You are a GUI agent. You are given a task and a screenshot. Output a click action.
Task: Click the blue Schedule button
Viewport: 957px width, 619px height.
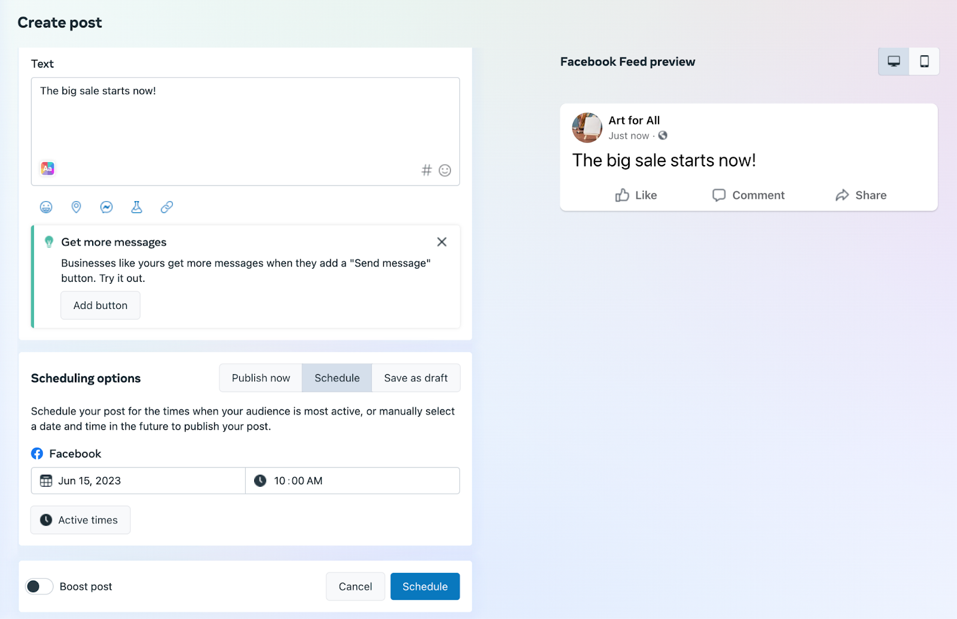tap(425, 586)
